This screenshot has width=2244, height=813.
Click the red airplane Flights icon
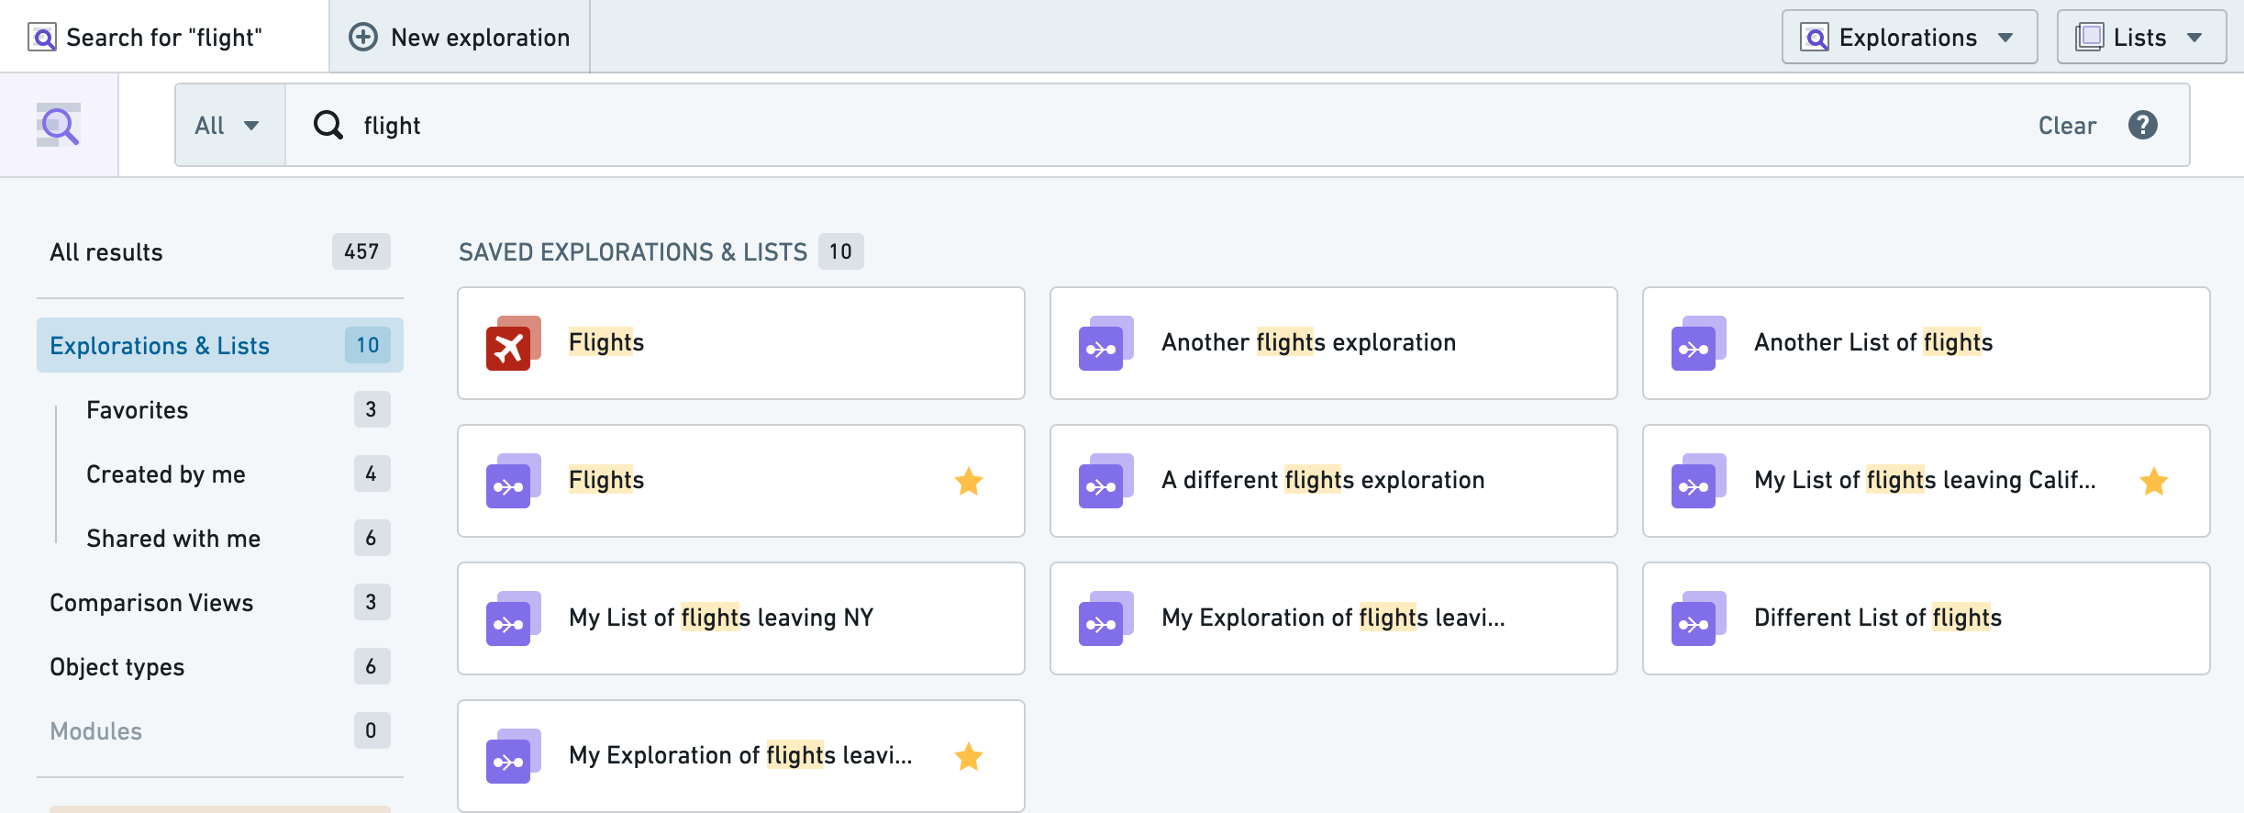(513, 343)
